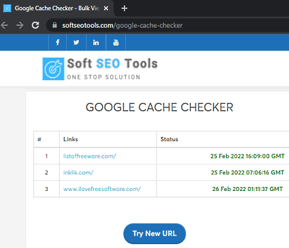The height and width of the screenshot is (248, 289).
Task: Open a new tab with the plus button
Action: point(124,8)
